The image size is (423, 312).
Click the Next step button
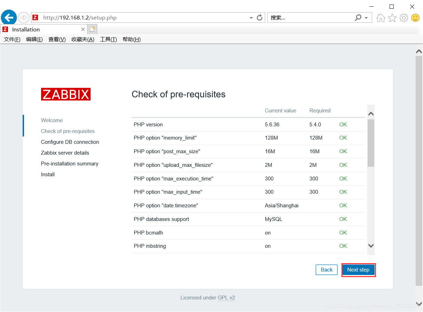(x=358, y=270)
